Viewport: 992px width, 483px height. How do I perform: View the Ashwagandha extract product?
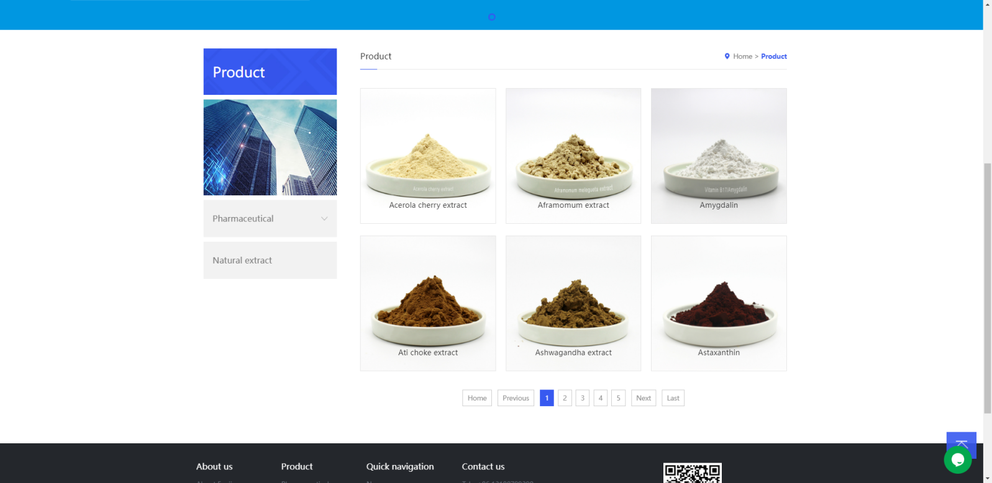click(x=573, y=303)
